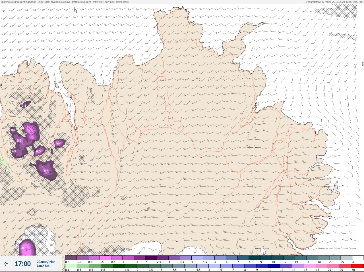This screenshot has width=364, height=272.
Task: Click the weekday text 'Lau./ Sat'
Action: coord(43,266)
